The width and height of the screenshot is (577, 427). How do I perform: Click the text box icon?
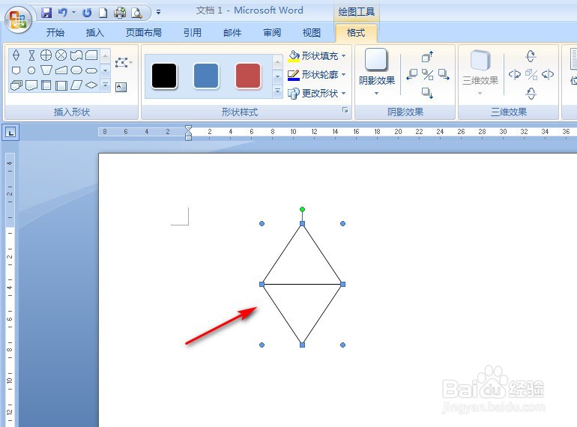[x=121, y=87]
